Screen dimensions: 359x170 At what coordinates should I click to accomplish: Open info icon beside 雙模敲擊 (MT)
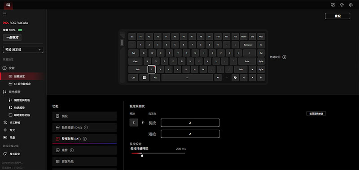click(85, 139)
